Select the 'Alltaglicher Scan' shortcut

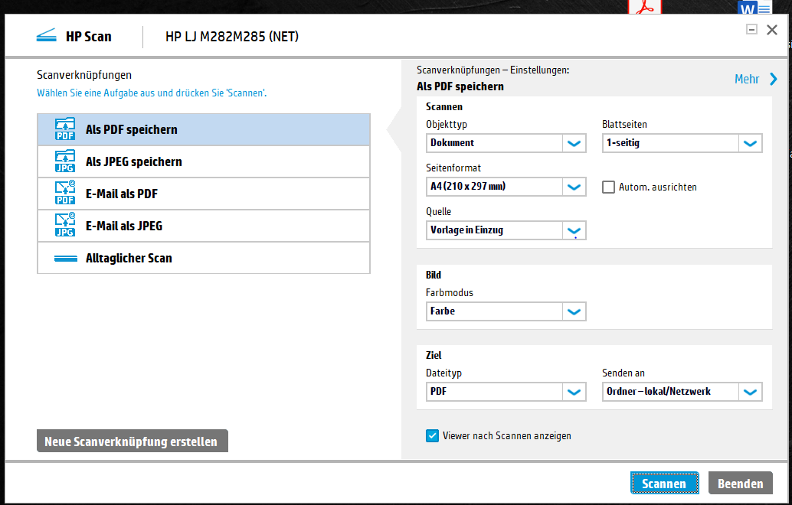coord(204,259)
